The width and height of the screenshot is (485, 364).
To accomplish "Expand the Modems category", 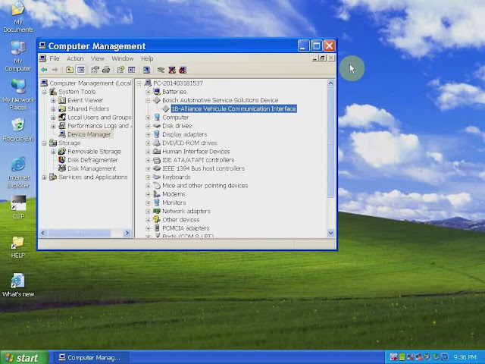I will (x=148, y=194).
